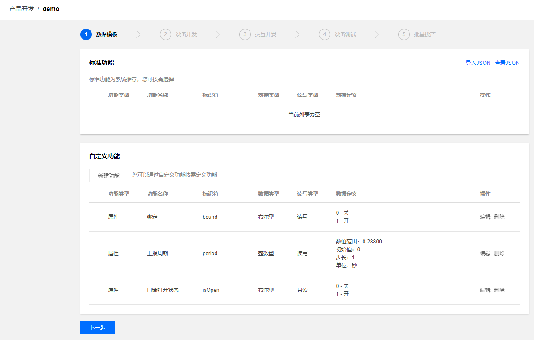
Task: Edit the 上报周期 property
Action: (x=485, y=253)
